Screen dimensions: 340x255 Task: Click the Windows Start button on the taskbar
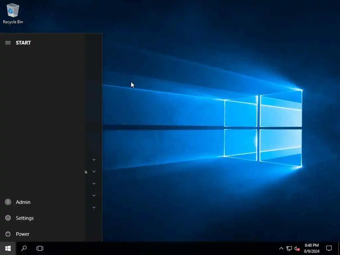[8, 248]
